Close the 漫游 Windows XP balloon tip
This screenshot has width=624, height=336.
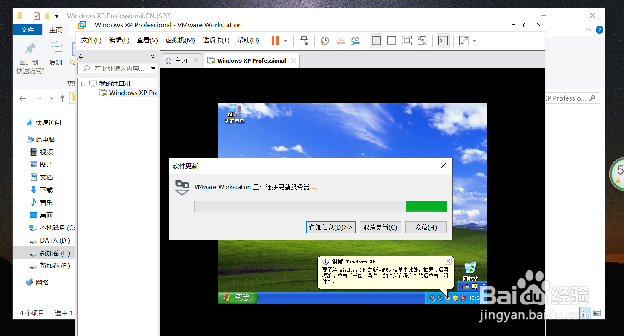[448, 261]
